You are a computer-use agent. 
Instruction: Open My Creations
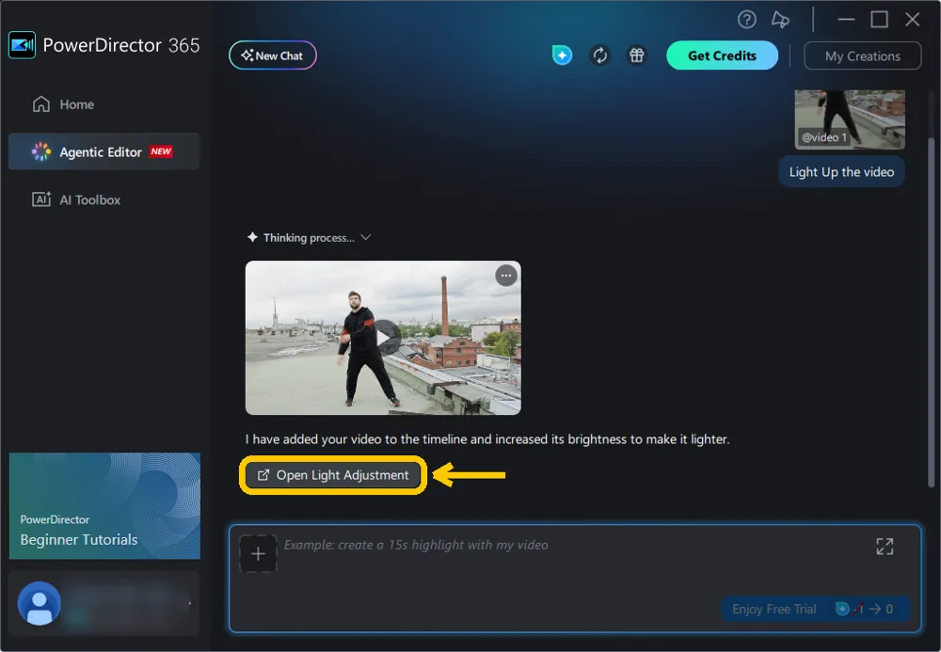862,56
